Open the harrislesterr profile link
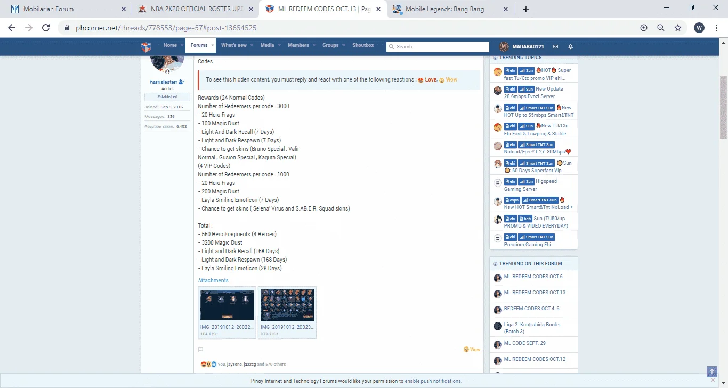This screenshot has height=388, width=728. pos(164,82)
